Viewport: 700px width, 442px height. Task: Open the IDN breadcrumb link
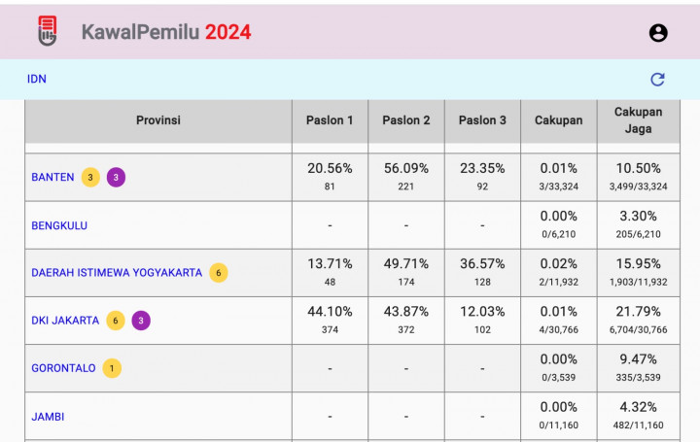coord(37,80)
